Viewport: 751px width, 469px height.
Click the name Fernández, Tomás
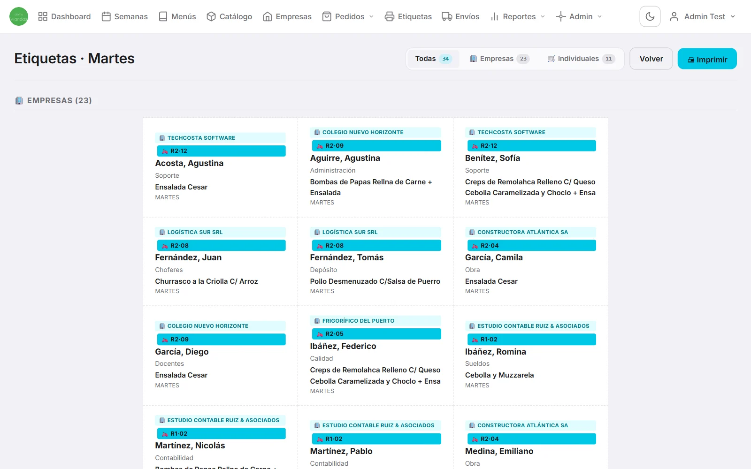(346, 257)
